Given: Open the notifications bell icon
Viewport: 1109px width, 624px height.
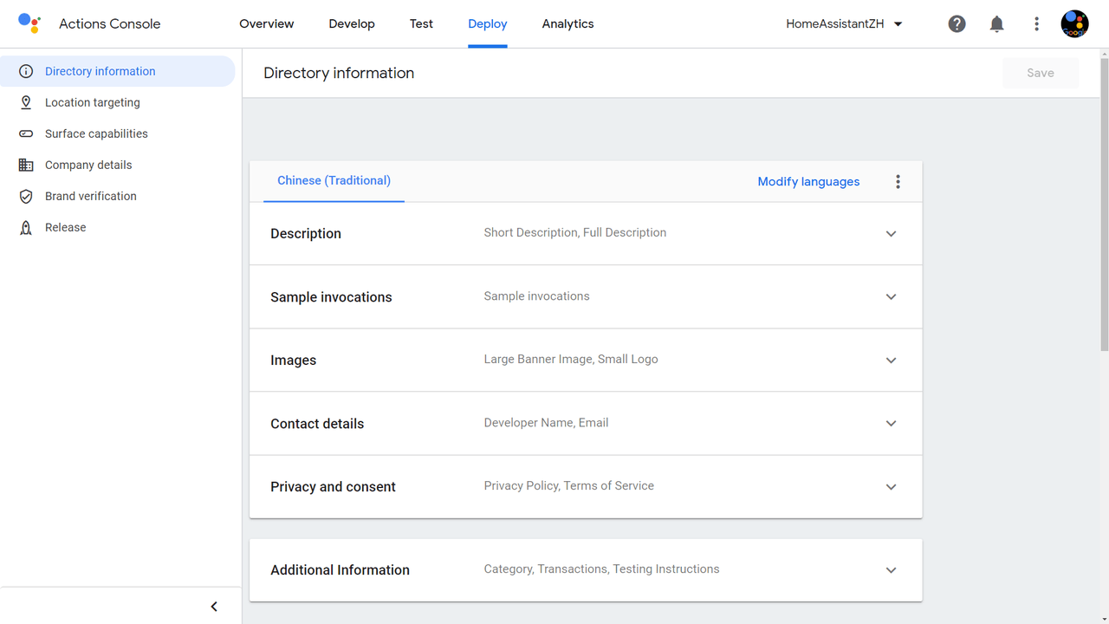Looking at the screenshot, I should pos(996,24).
